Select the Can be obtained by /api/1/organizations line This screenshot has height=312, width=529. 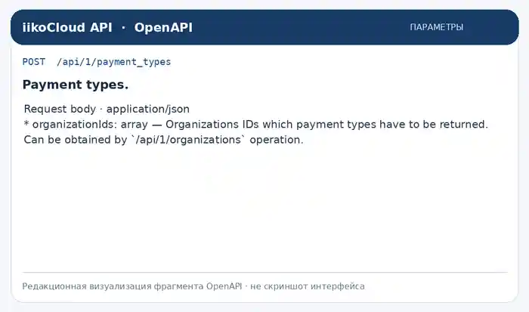pyautogui.click(x=164, y=139)
